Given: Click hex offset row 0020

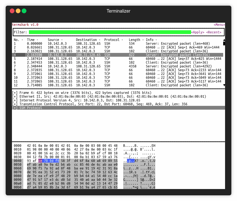Looking at the screenshot, I should click(18, 153).
